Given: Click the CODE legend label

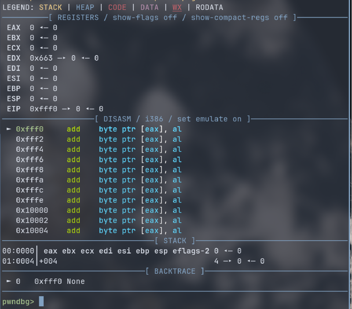Looking at the screenshot, I should (x=117, y=7).
